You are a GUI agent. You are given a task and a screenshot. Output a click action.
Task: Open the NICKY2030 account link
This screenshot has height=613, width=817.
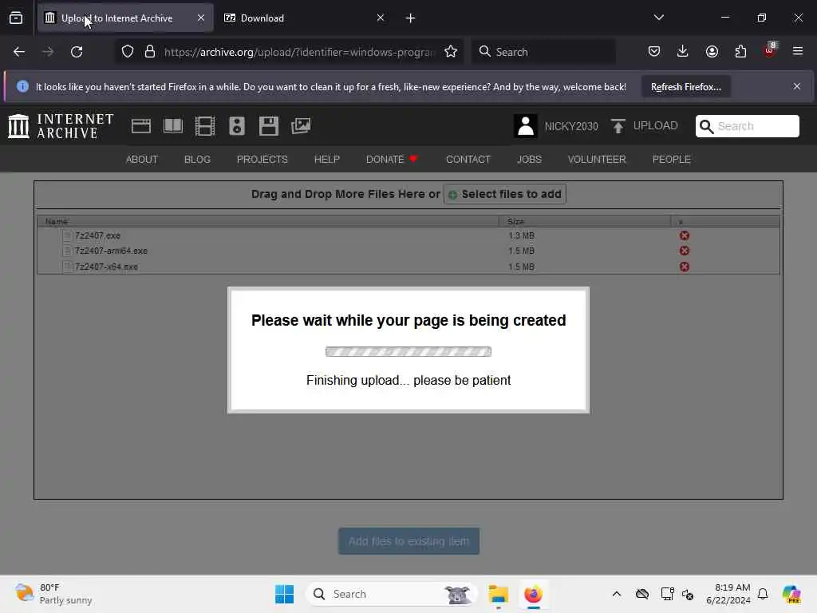click(571, 126)
